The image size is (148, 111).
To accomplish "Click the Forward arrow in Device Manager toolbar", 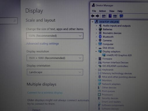I will pos(97,16).
